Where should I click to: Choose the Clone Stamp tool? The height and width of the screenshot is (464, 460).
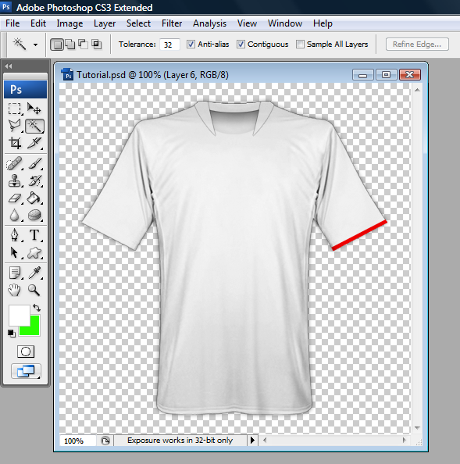(x=15, y=180)
